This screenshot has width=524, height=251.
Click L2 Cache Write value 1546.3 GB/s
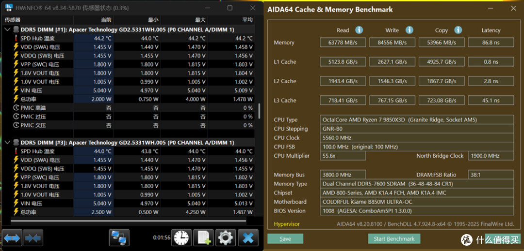[x=392, y=81]
